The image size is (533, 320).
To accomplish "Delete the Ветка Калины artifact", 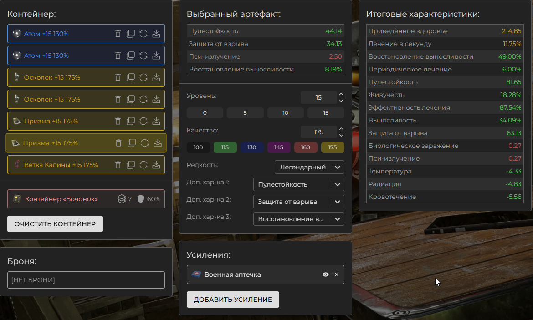I will click(x=118, y=165).
